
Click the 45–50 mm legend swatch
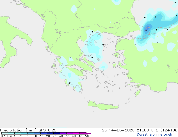[x=83, y=133]
